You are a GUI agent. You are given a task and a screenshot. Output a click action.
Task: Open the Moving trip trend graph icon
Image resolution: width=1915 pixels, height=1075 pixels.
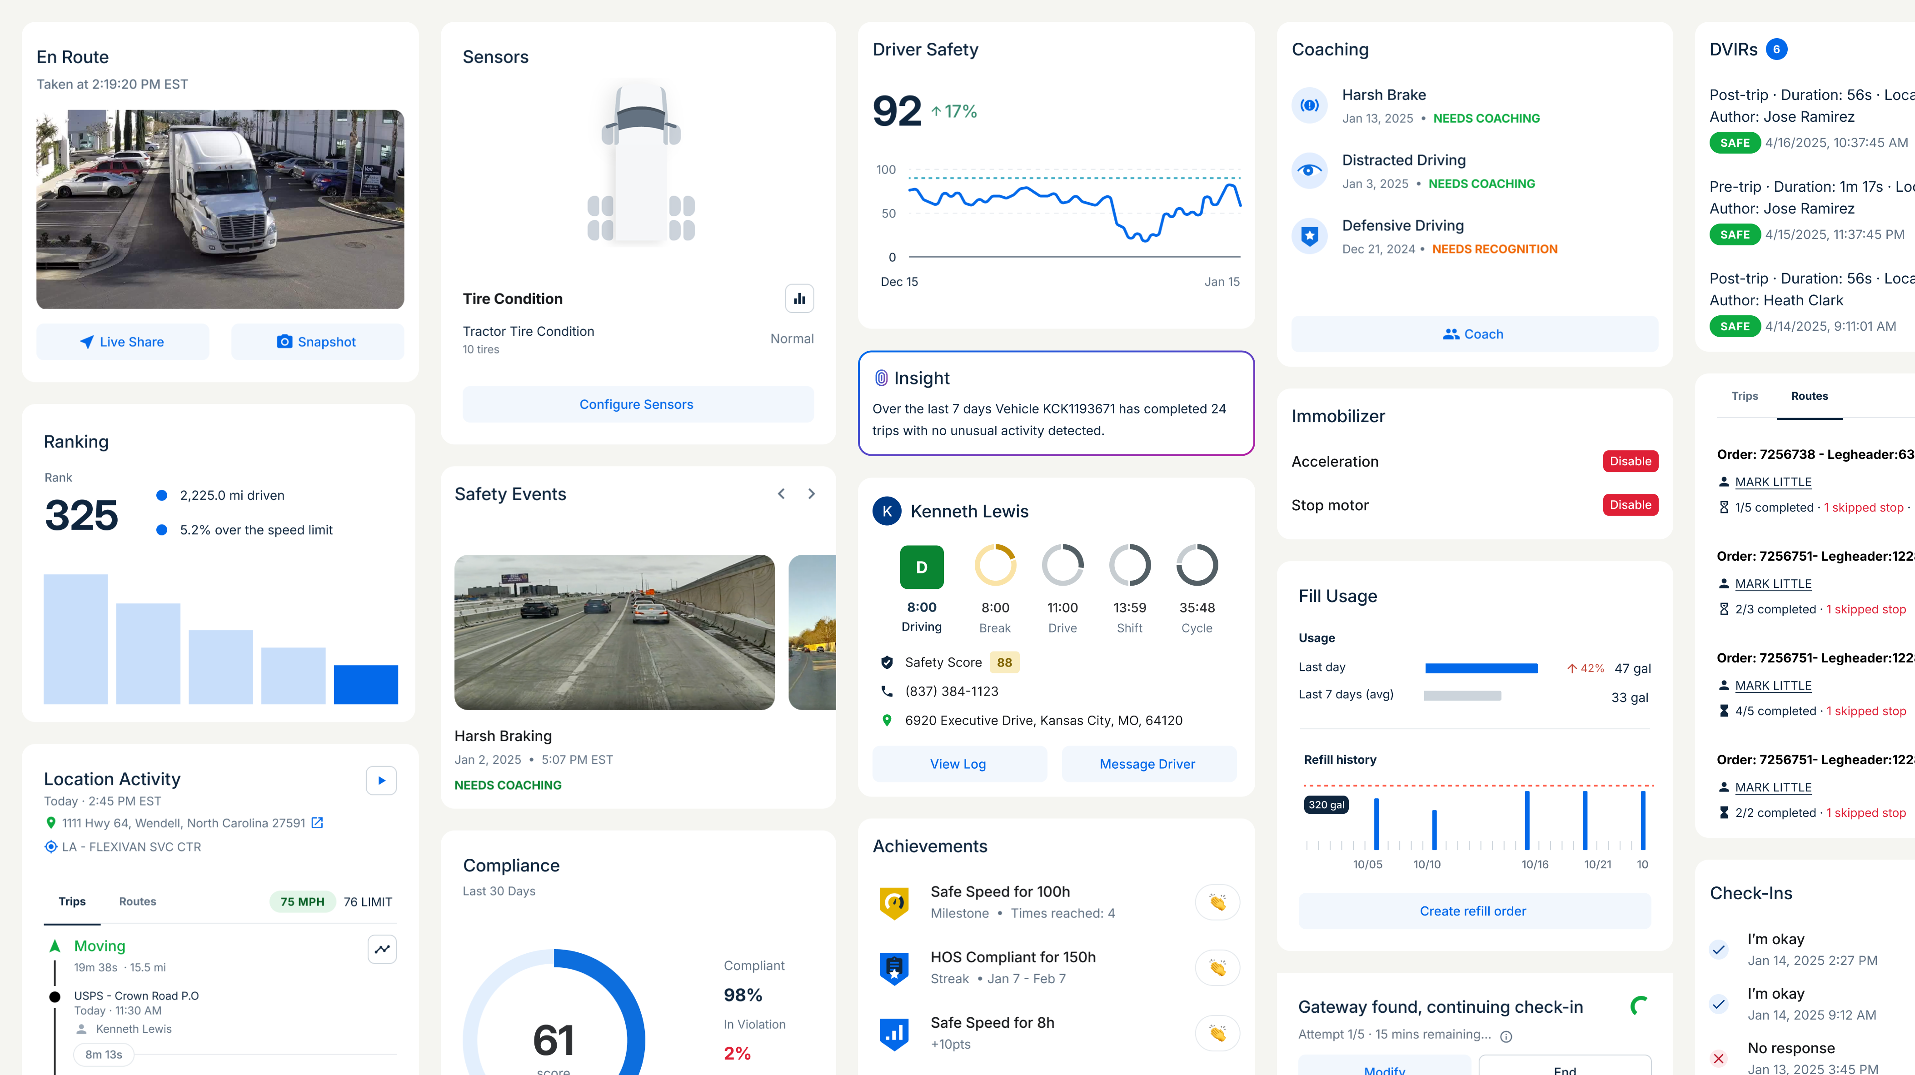(382, 949)
